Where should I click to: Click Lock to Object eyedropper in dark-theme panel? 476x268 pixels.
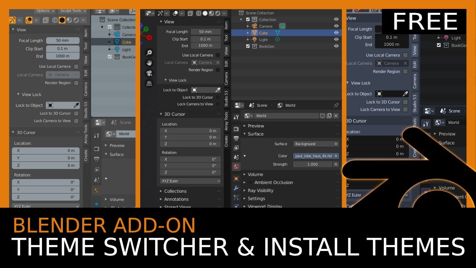[x=218, y=90]
